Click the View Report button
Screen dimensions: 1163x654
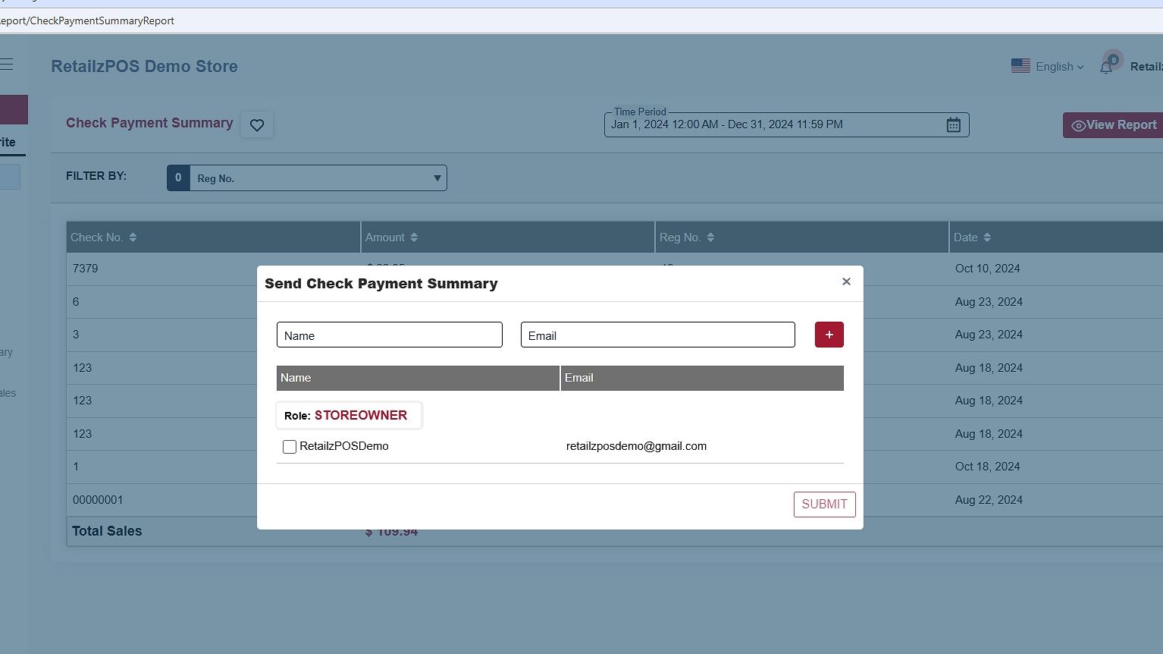[1114, 125]
